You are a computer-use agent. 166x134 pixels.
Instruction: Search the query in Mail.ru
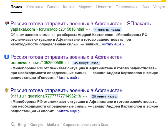coord(53,125)
